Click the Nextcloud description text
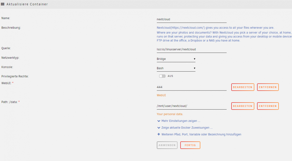The height and width of the screenshot is (161, 292). pyautogui.click(x=224, y=34)
